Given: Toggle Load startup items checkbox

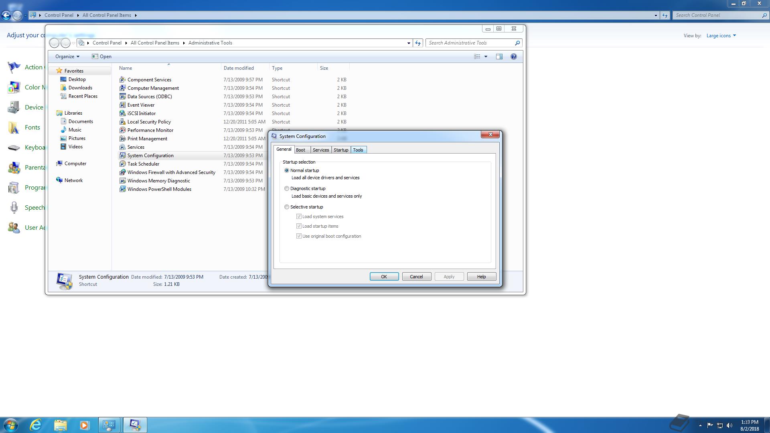Looking at the screenshot, I should point(299,226).
